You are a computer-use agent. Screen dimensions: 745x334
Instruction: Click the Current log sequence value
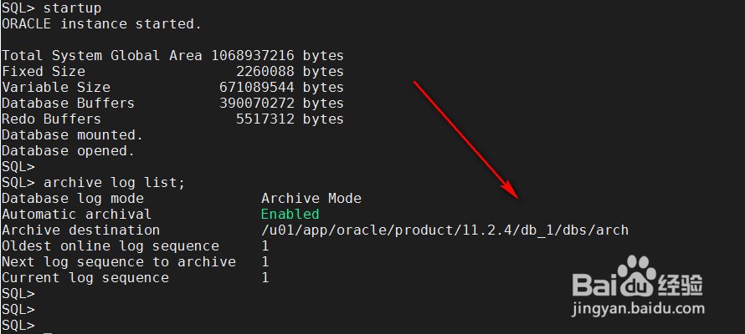[265, 277]
